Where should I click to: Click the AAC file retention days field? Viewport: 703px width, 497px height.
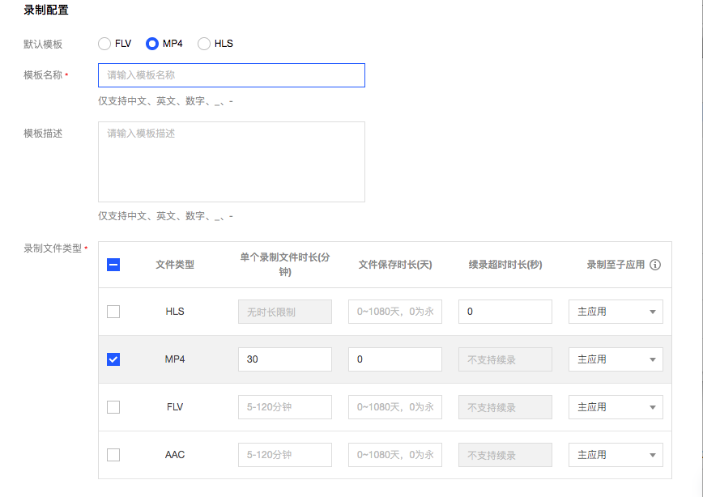click(395, 455)
